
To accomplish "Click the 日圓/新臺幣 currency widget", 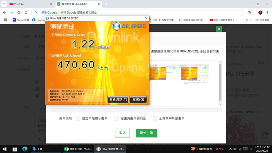I will (x=207, y=149).
